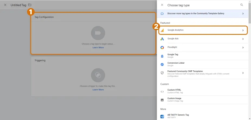Screen dimensions: 251x120
Task: Click the Floodlight ring icon
Action: [x=162, y=47]
